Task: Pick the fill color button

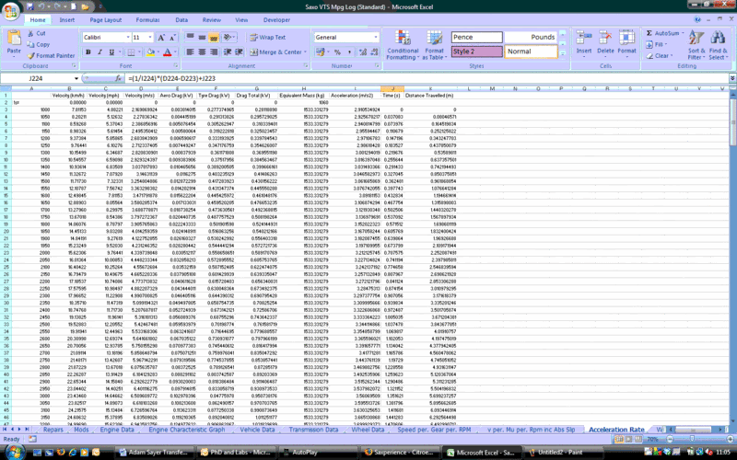Action: click(150, 52)
